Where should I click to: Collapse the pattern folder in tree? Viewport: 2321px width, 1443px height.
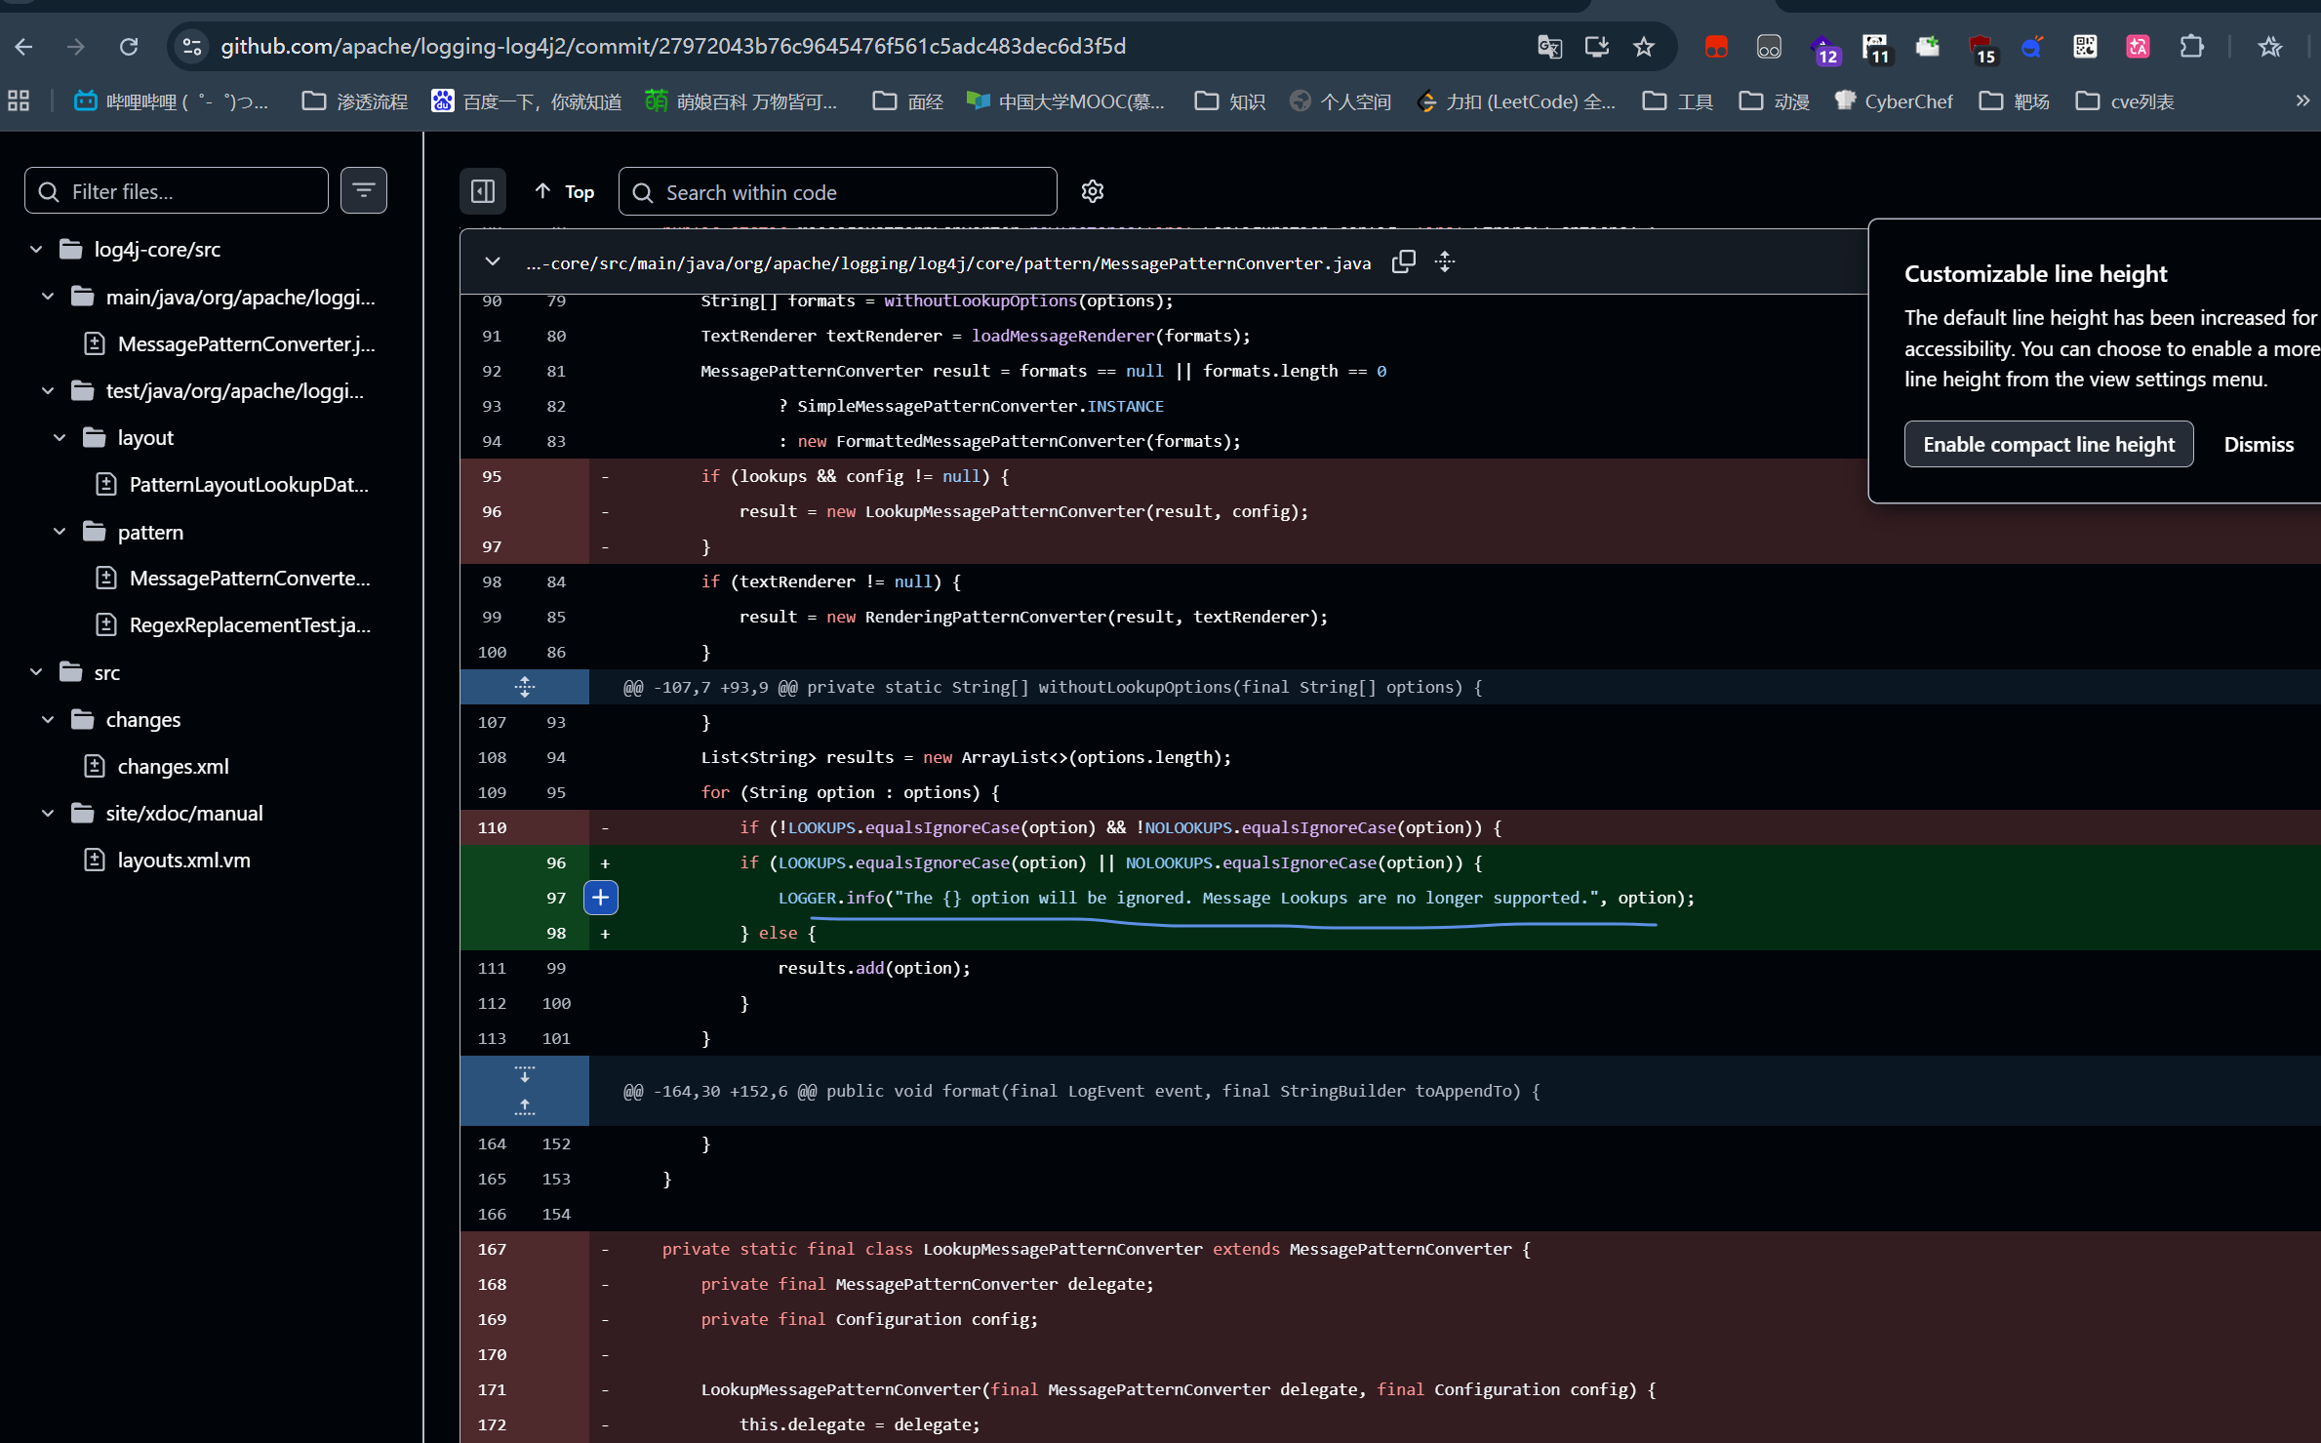(x=60, y=532)
